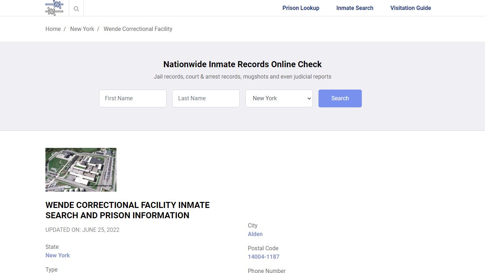
Task: Select the State label
Action: click(x=52, y=247)
